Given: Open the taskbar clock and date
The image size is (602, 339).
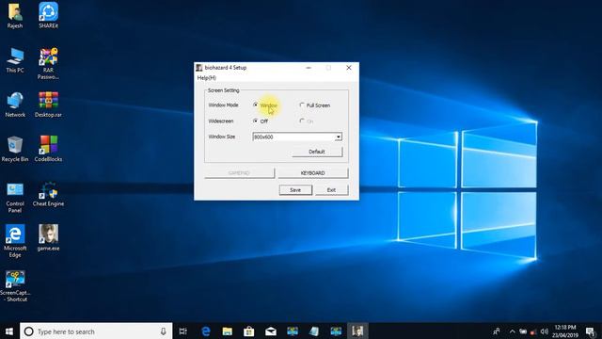Looking at the screenshot, I should (x=565, y=331).
